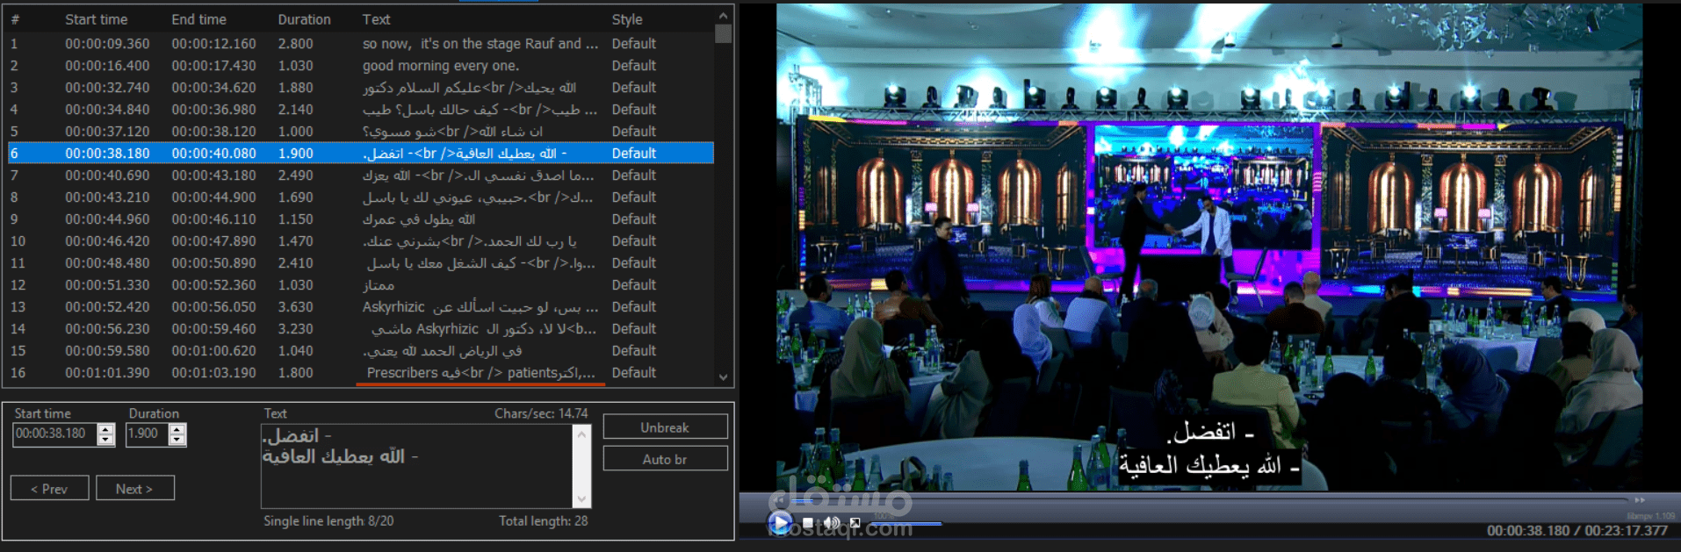Click the video preview frame

(1209, 247)
